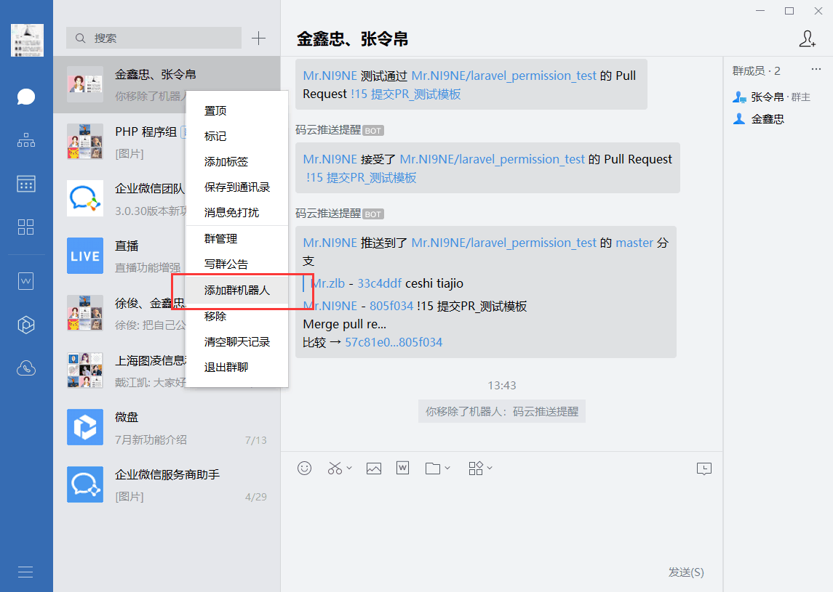833x592 pixels.
Task: Open the WeDrive cube icon in sidebar
Action: pos(26,325)
